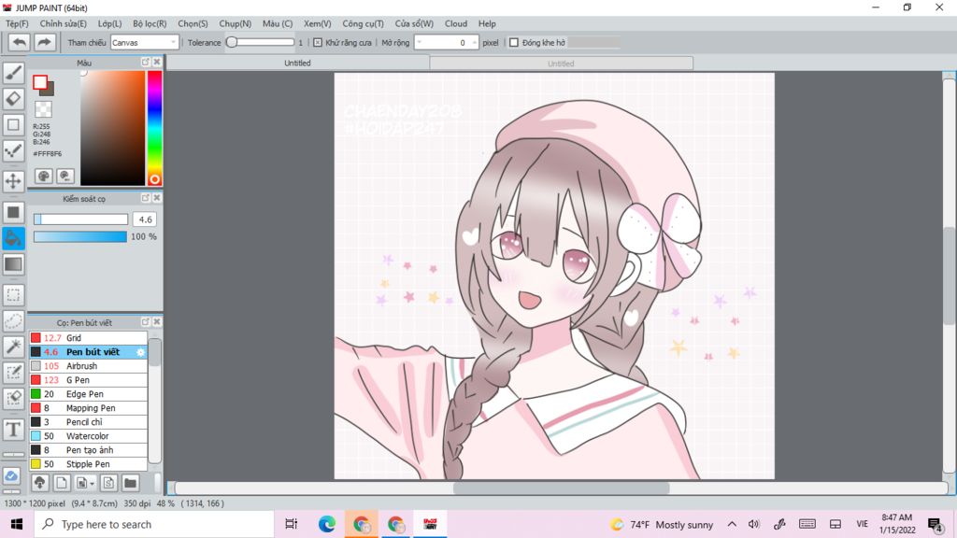
Task: Select the Lasso selection tool
Action: pos(13,321)
